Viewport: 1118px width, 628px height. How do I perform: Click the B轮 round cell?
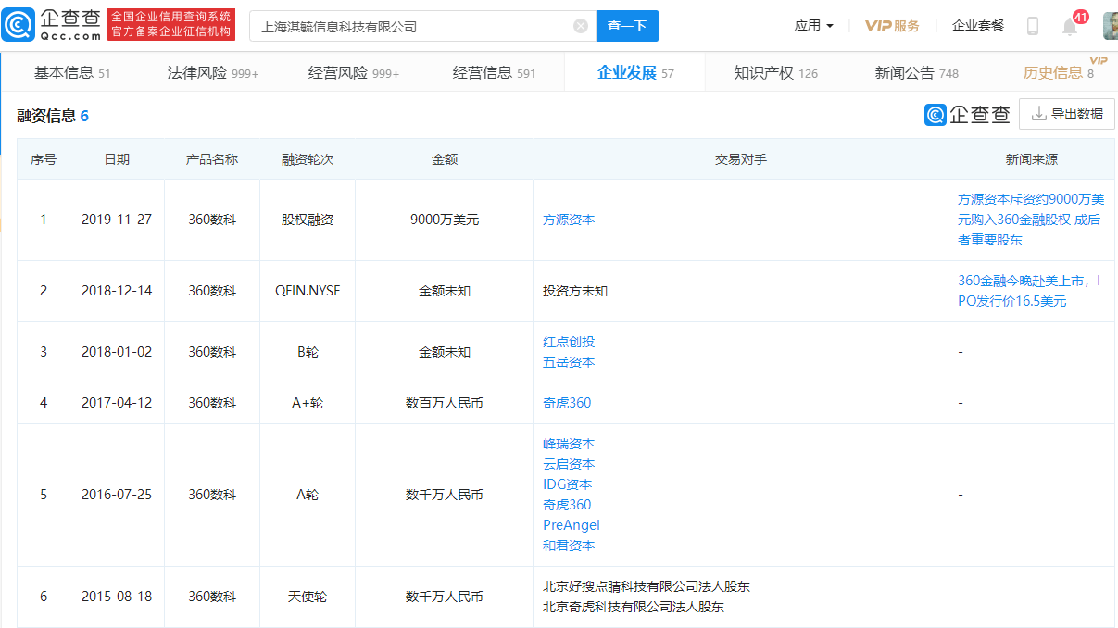pos(308,352)
